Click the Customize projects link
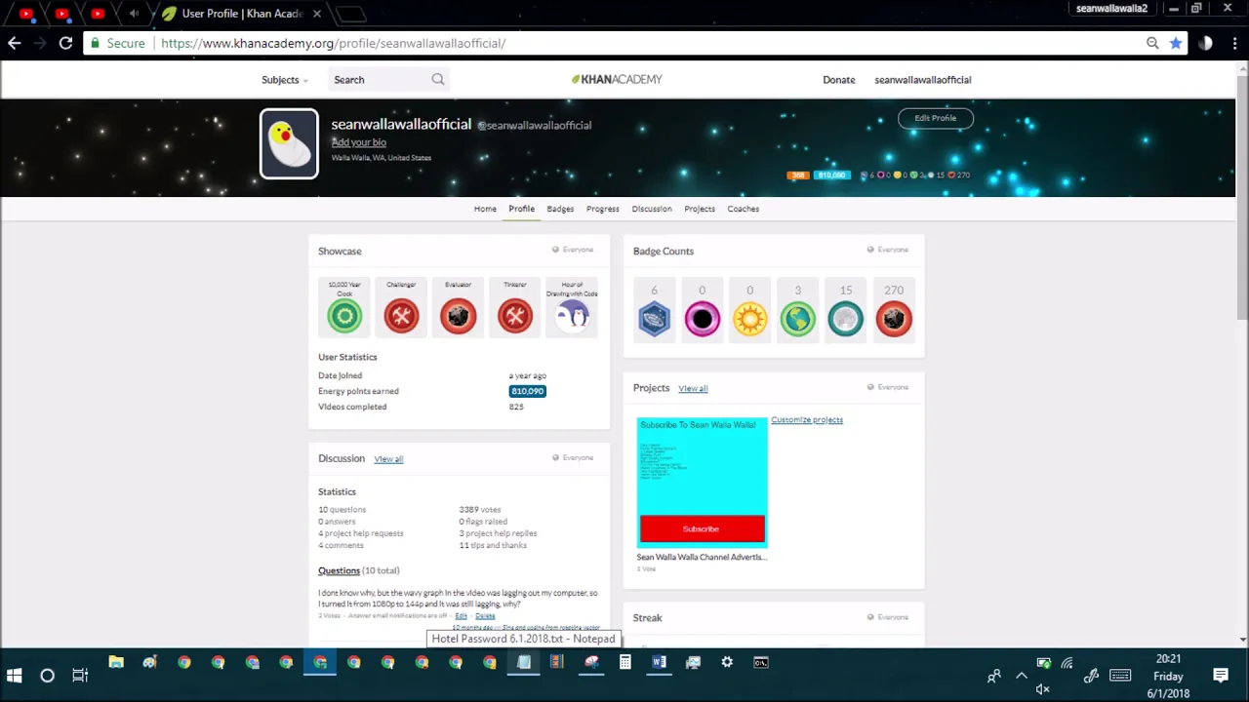 (807, 419)
